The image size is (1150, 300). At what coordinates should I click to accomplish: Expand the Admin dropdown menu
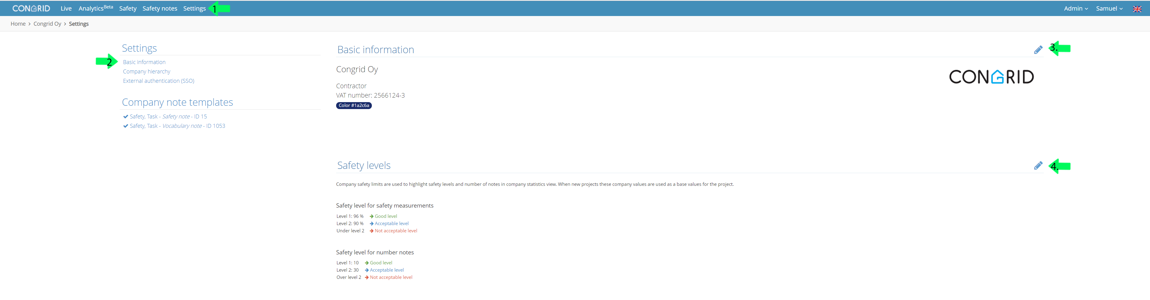[1076, 8]
